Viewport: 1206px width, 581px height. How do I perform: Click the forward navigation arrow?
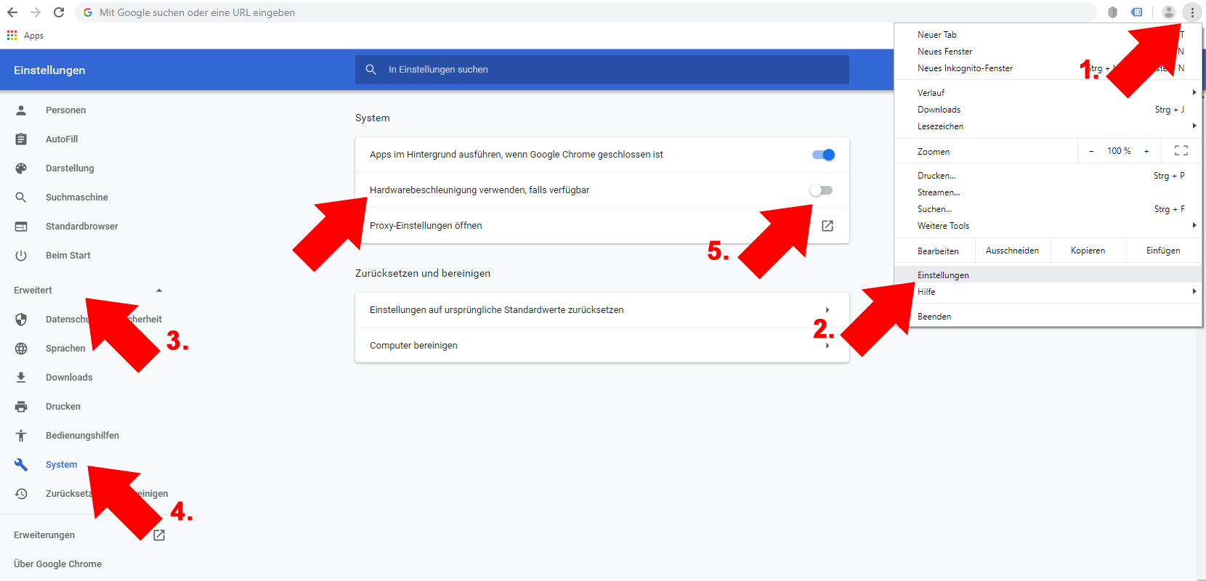coord(36,12)
